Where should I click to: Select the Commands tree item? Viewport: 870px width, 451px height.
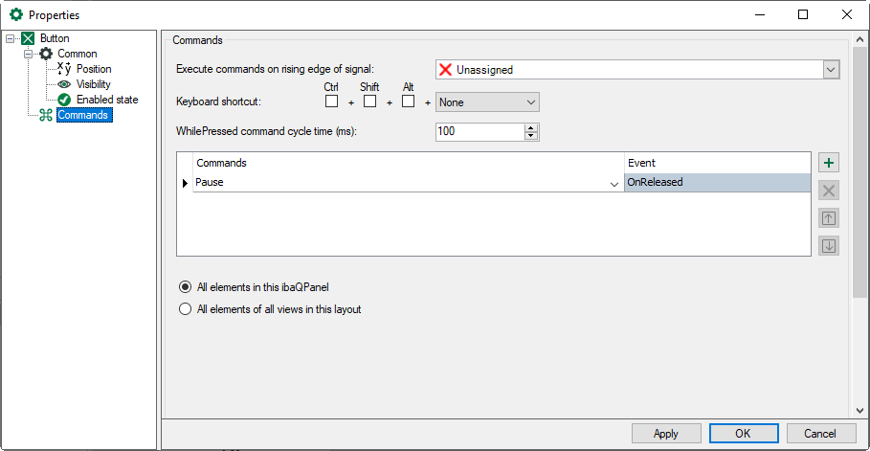(x=83, y=115)
